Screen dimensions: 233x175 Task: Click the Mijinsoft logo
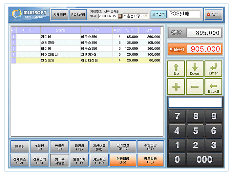click(29, 14)
